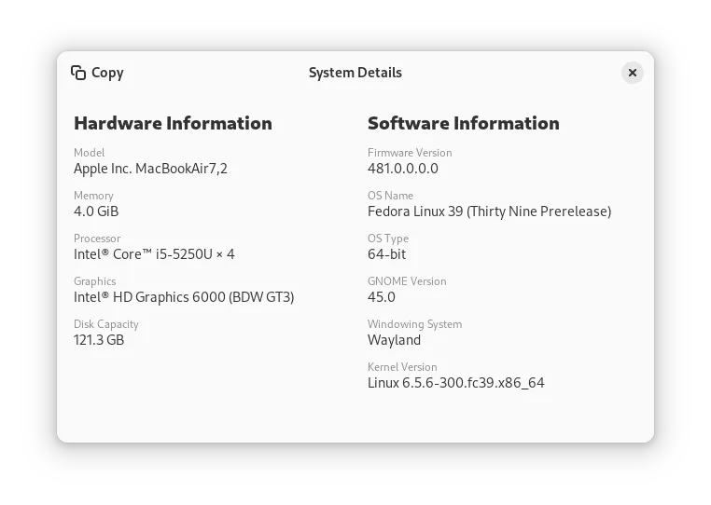This screenshot has height=505, width=711.
Task: Select the Intel HD Graphics 6000 text
Action: click(x=184, y=297)
